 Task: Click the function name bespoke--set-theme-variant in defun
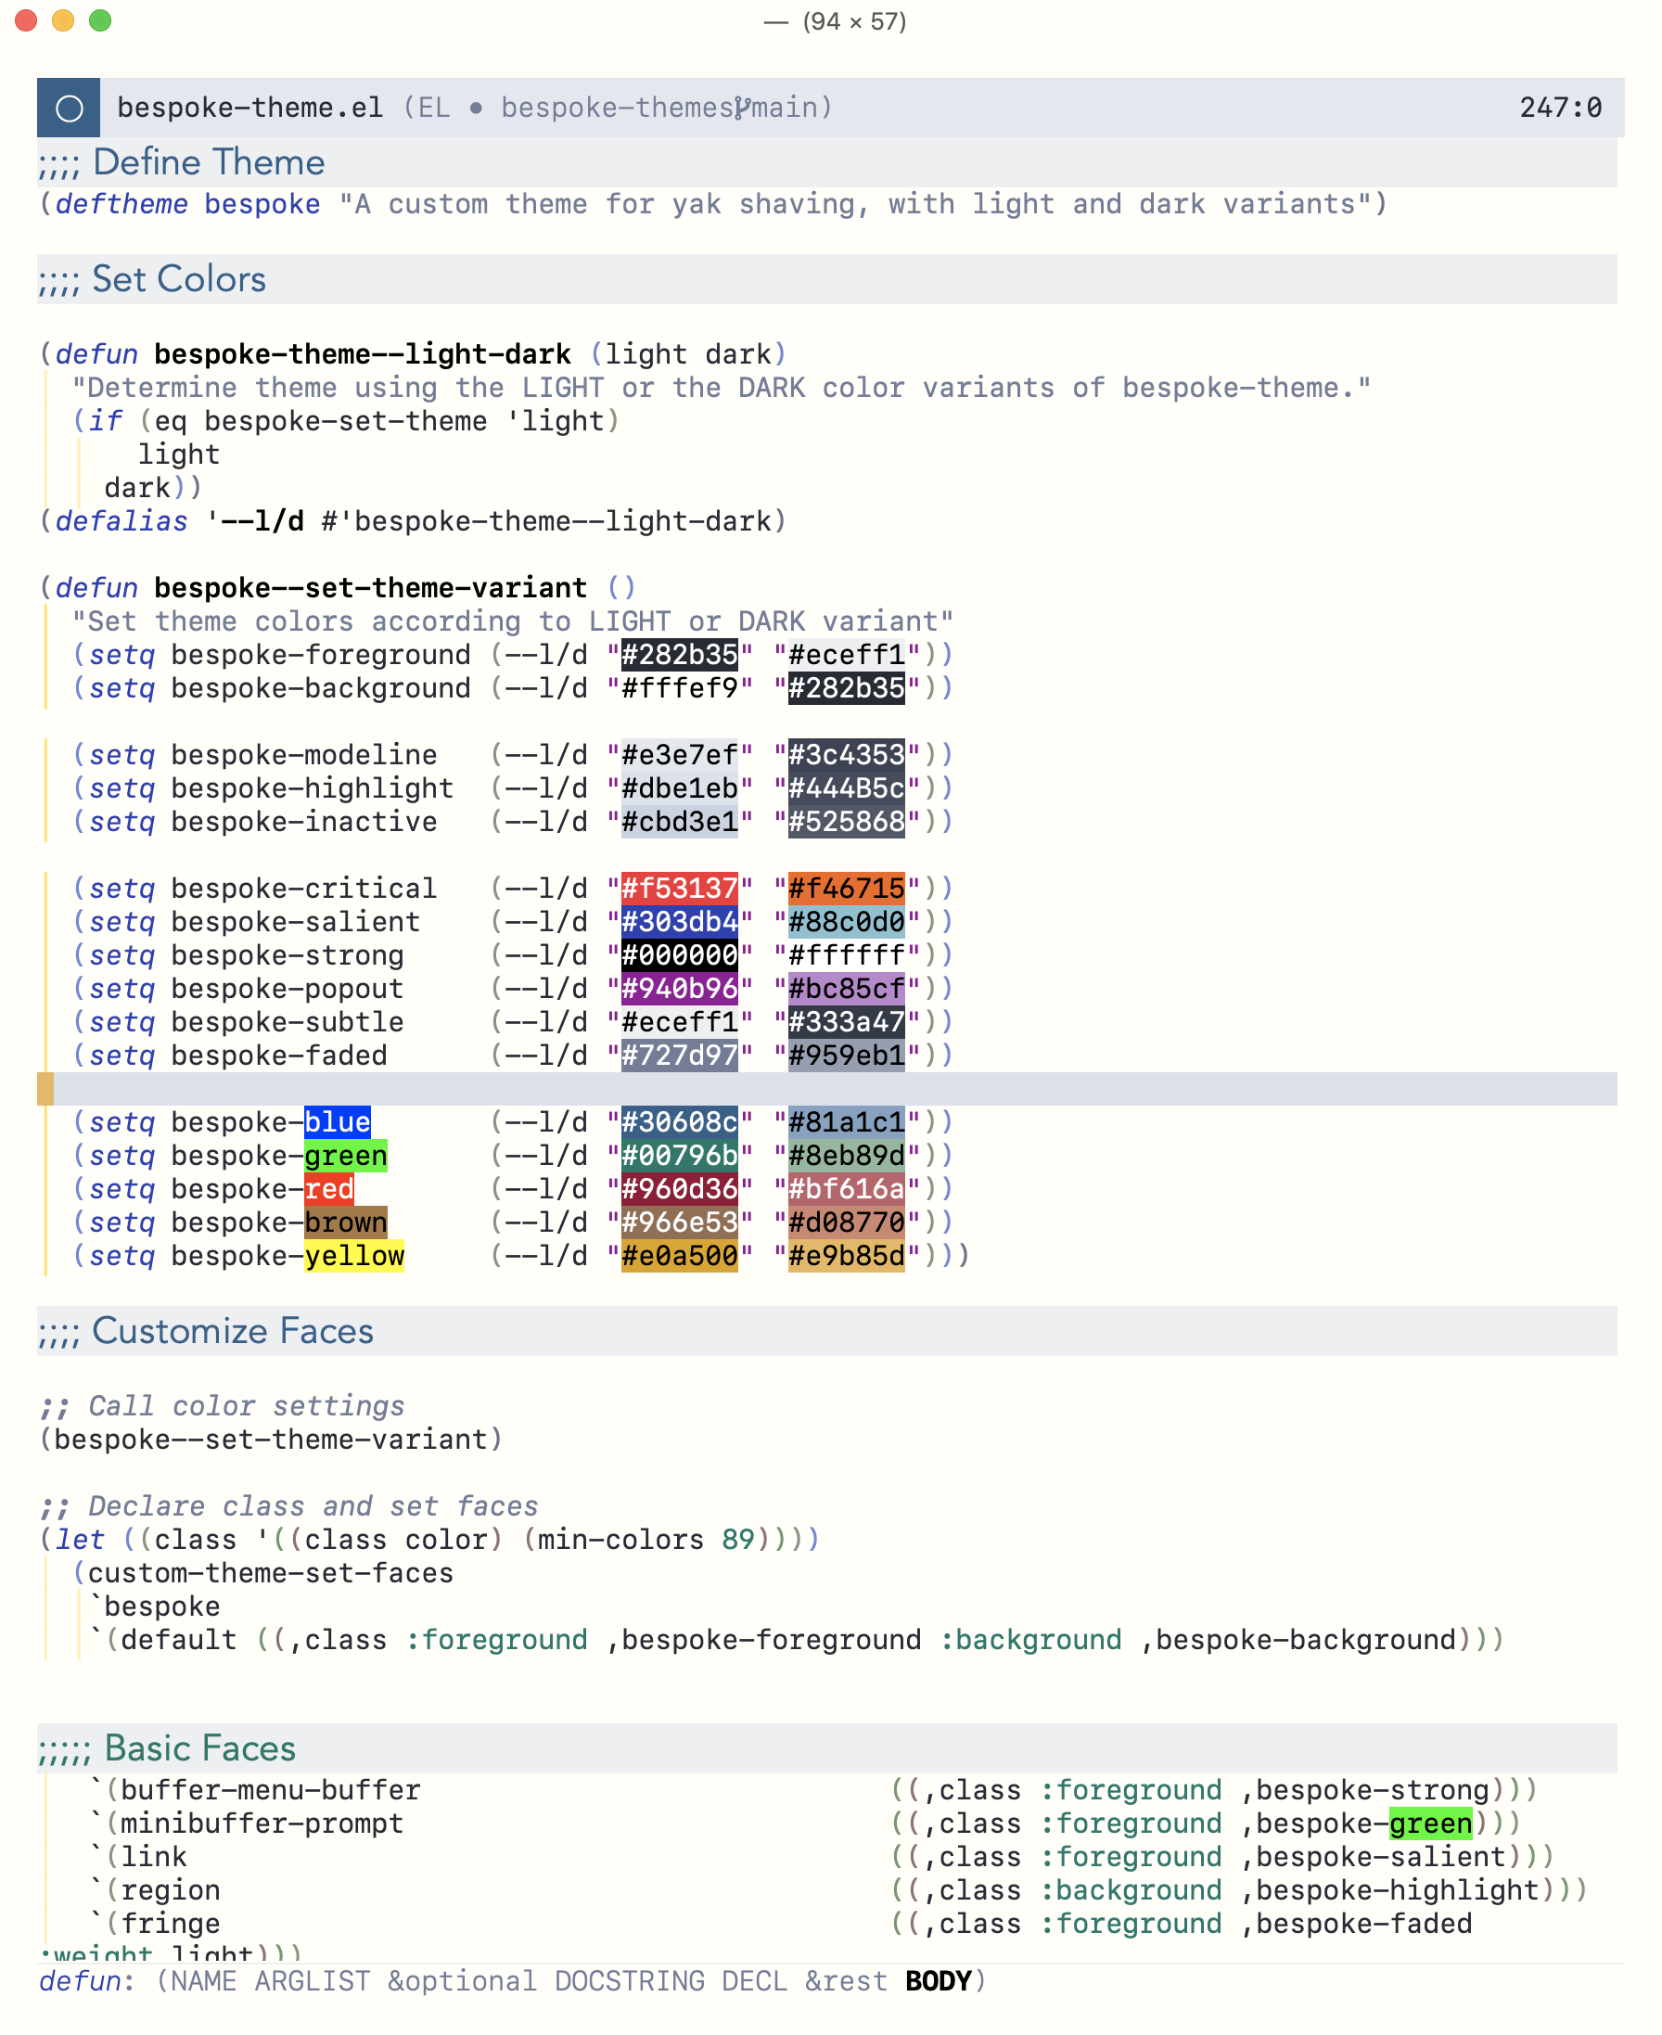(x=370, y=588)
